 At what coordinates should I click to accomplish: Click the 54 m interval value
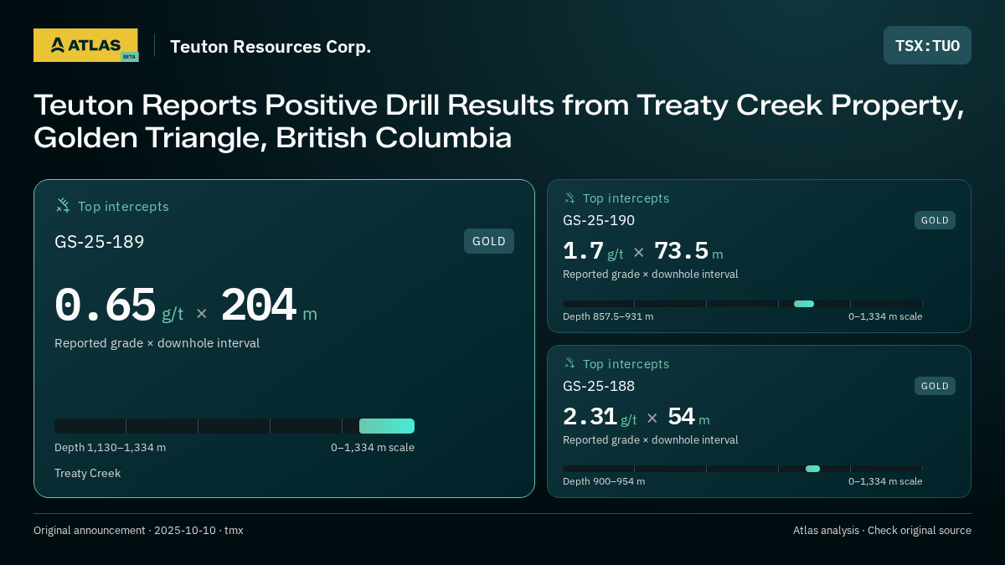pyautogui.click(x=688, y=417)
